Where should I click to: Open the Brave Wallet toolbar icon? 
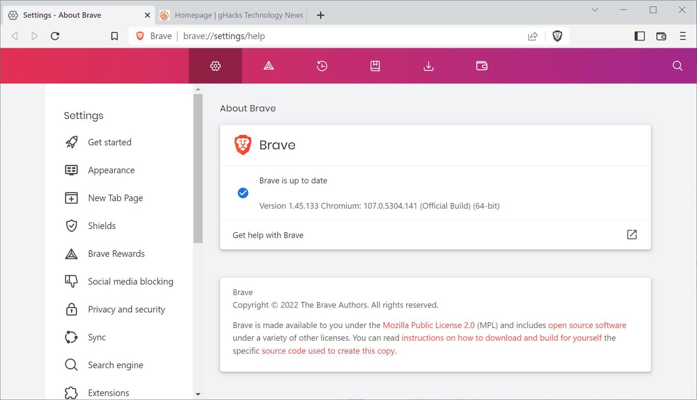[661, 36]
